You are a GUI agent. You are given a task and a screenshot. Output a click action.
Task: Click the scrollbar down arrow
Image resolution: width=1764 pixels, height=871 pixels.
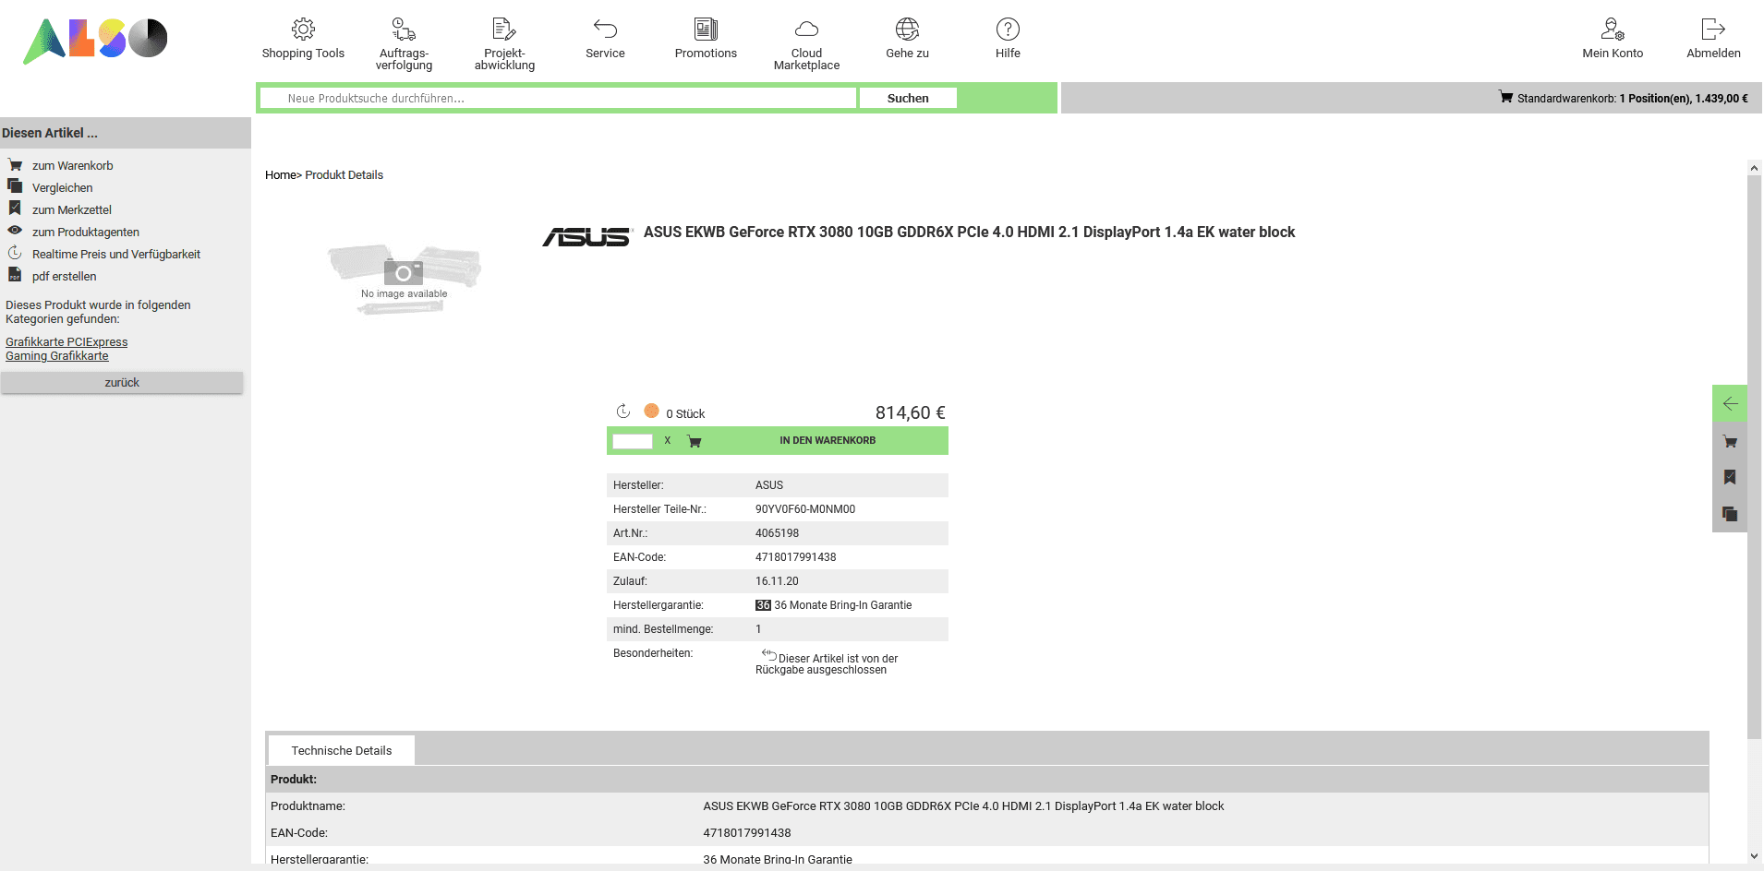[x=1754, y=856]
